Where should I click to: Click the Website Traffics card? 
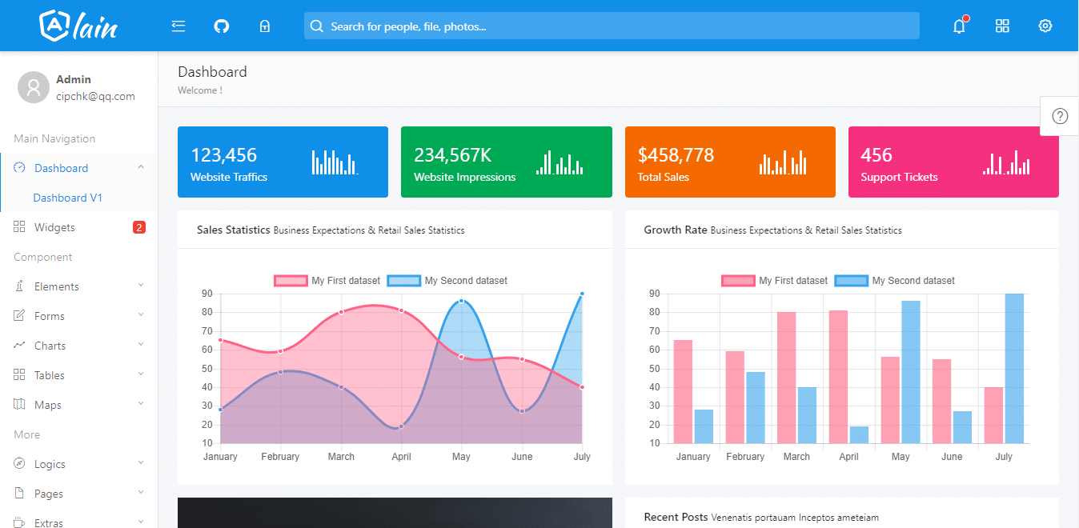(283, 162)
